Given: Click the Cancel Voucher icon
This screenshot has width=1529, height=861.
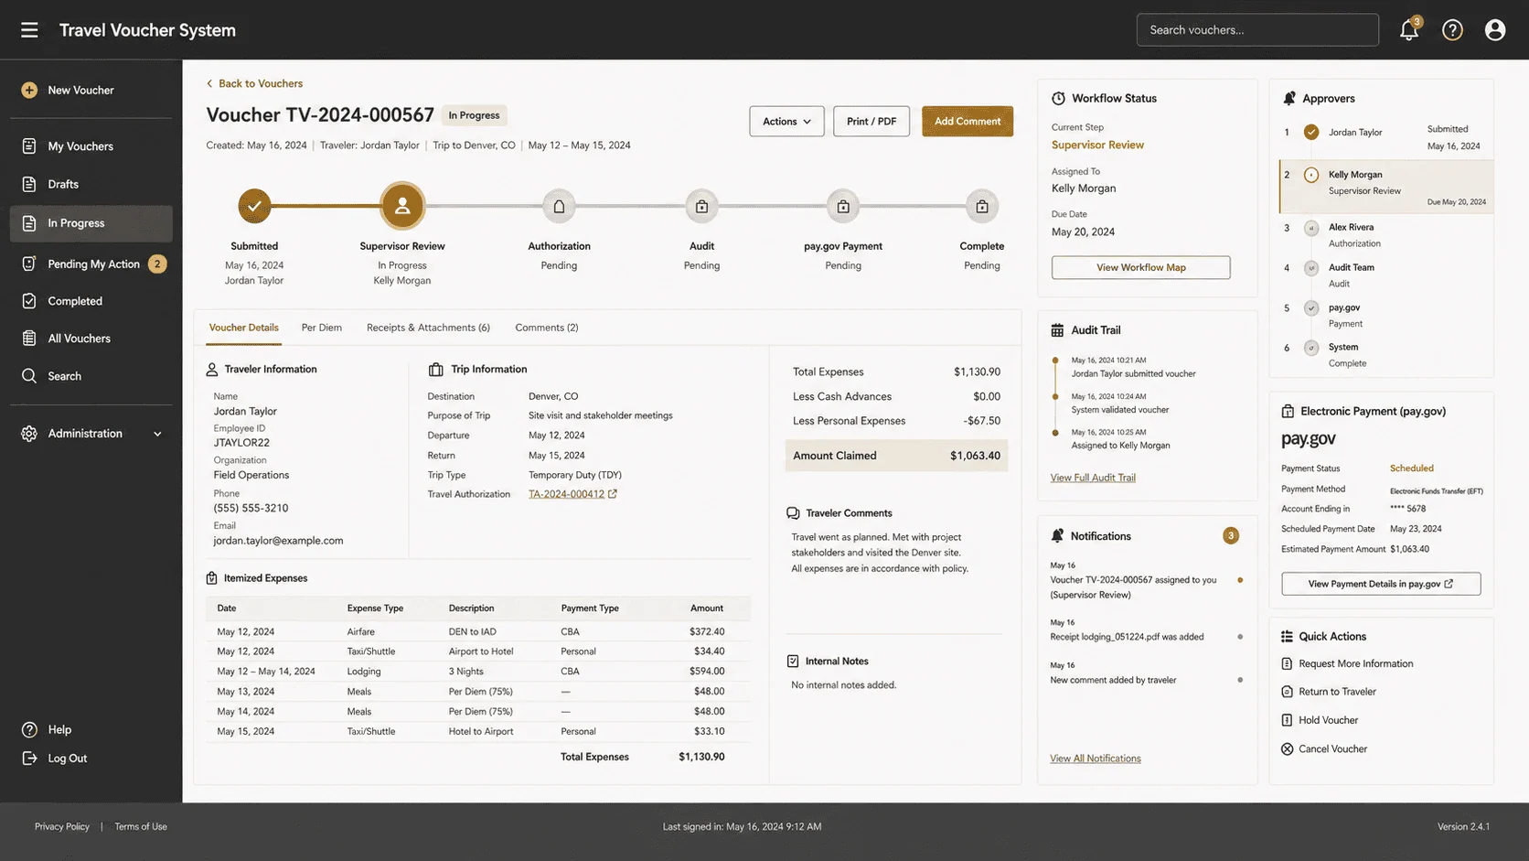Looking at the screenshot, I should point(1287,748).
